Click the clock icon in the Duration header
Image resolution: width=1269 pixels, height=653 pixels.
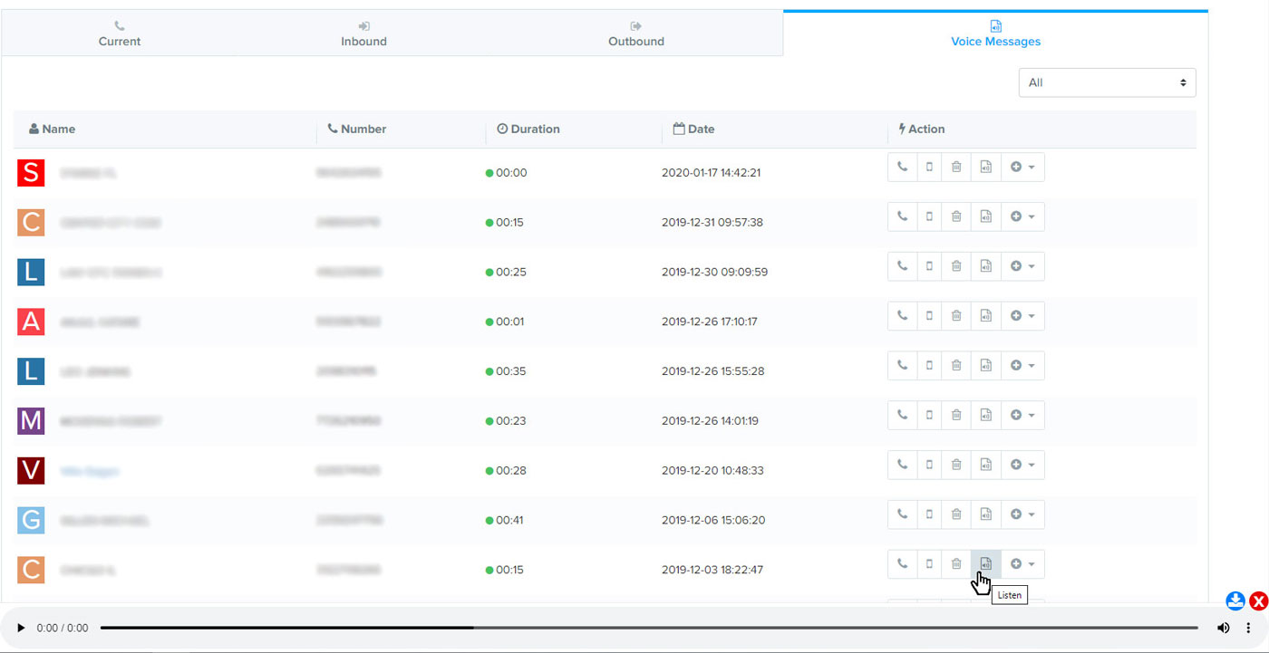(x=501, y=129)
